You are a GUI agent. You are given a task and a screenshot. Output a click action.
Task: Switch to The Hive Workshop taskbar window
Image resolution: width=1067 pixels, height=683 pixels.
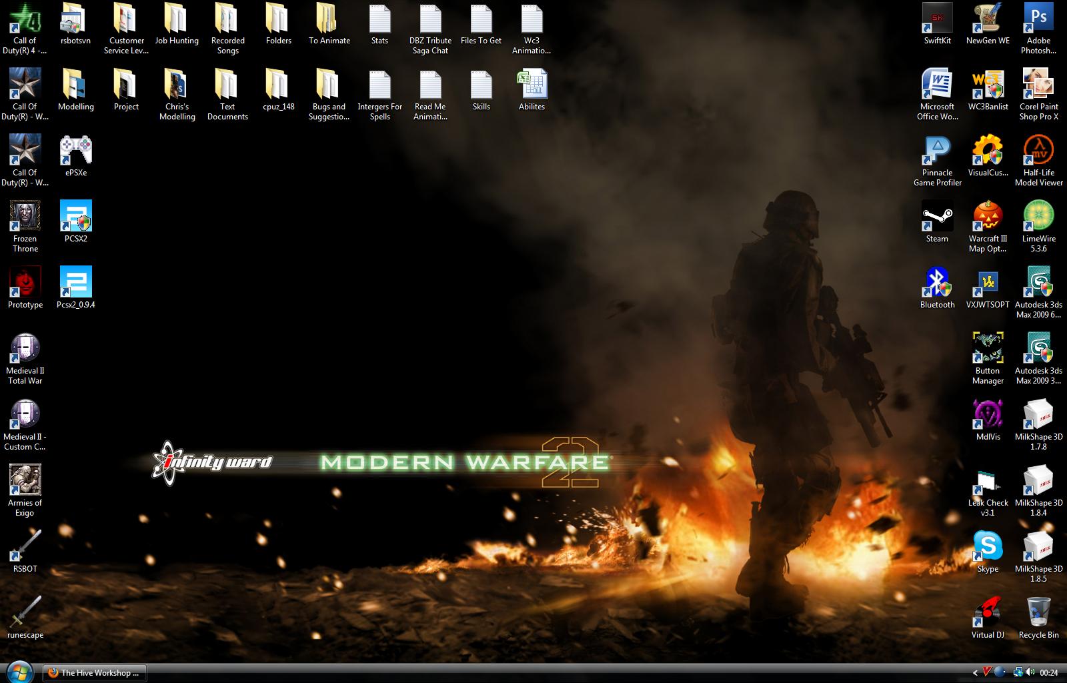point(95,673)
